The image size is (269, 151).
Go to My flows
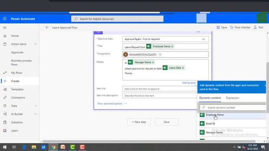click(x=16, y=73)
